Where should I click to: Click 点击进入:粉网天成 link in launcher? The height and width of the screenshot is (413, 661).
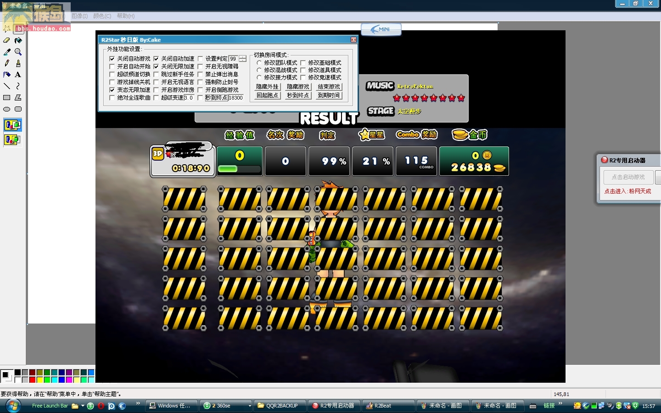tap(627, 191)
